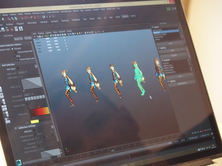222x166 pixels.
Task: Collapse the Prepared section in right panel
Action: [162, 60]
